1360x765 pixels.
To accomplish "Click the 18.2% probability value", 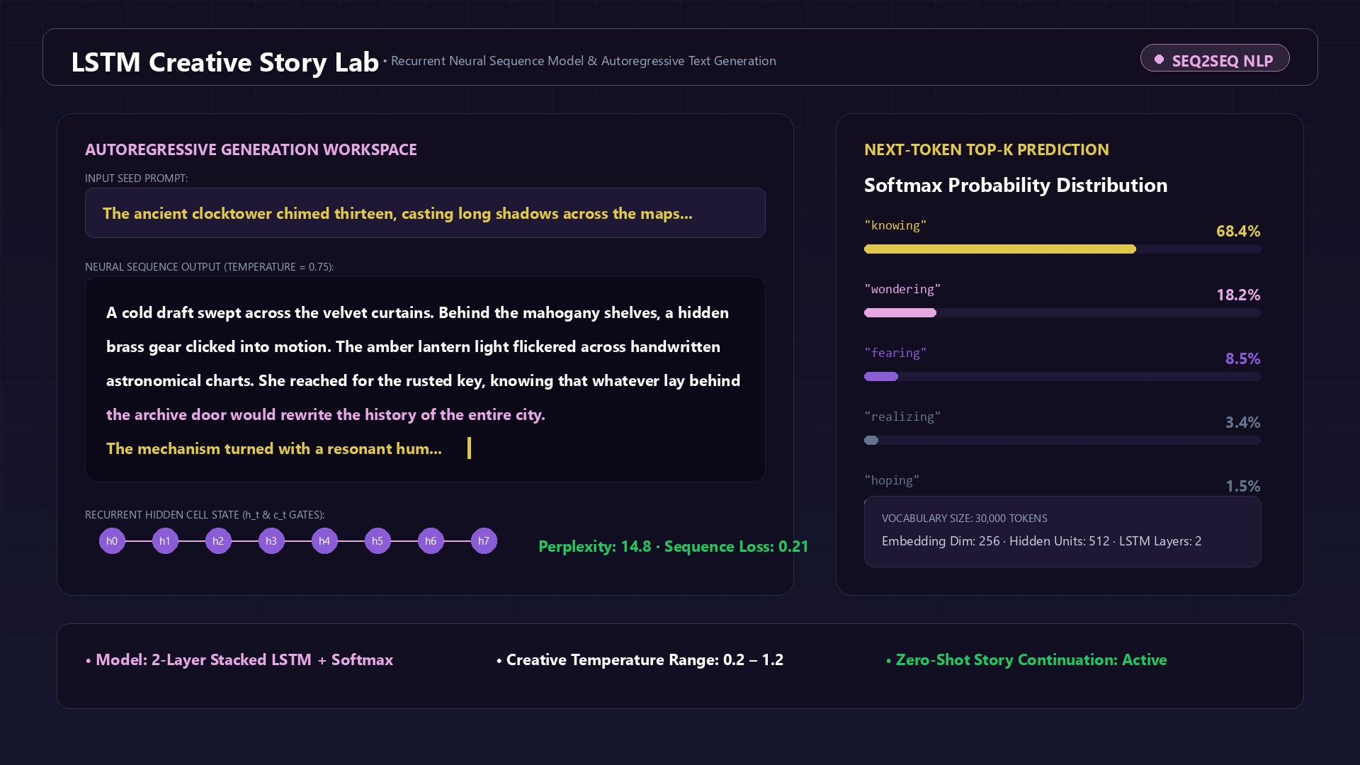I will click(x=1238, y=295).
